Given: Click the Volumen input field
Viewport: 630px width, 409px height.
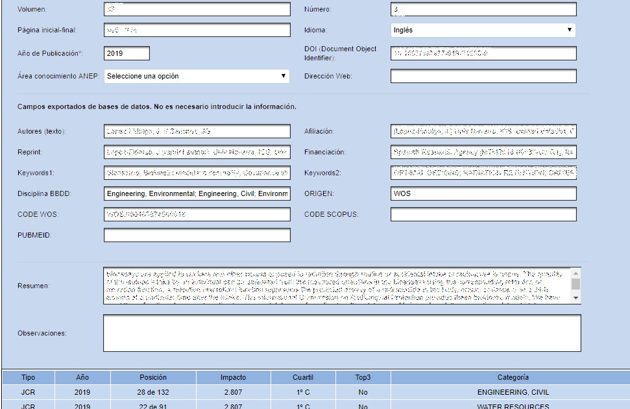Looking at the screenshot, I should (x=197, y=10).
